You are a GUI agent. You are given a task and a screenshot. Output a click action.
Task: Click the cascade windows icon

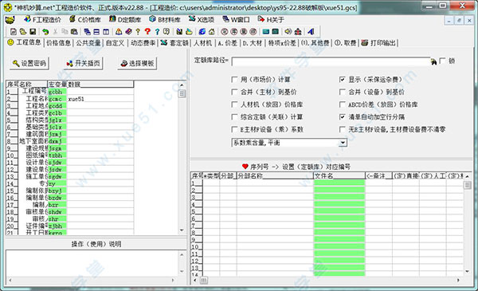[87, 31]
